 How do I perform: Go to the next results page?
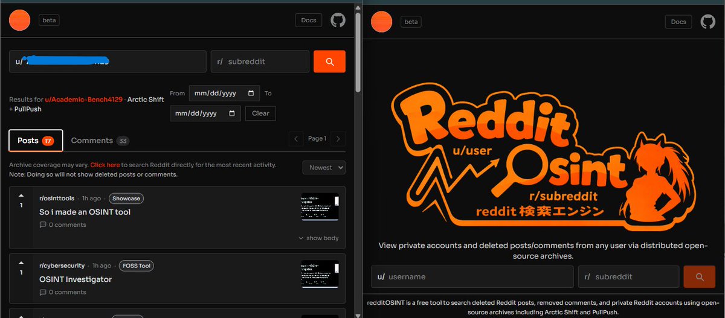tap(338, 139)
